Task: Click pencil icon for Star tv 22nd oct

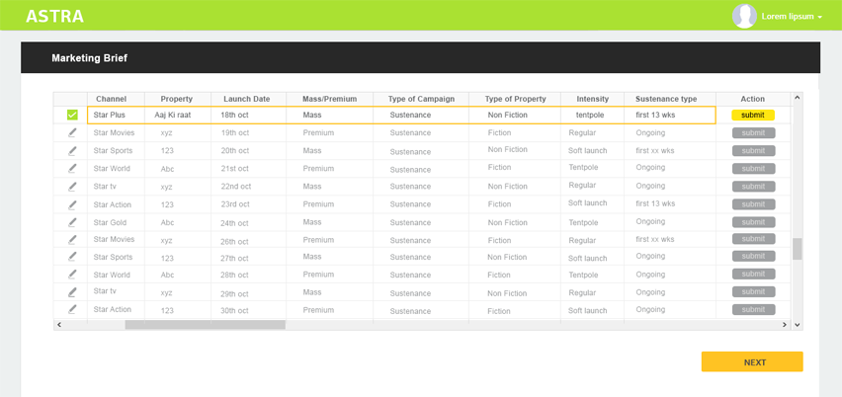Action: [72, 186]
